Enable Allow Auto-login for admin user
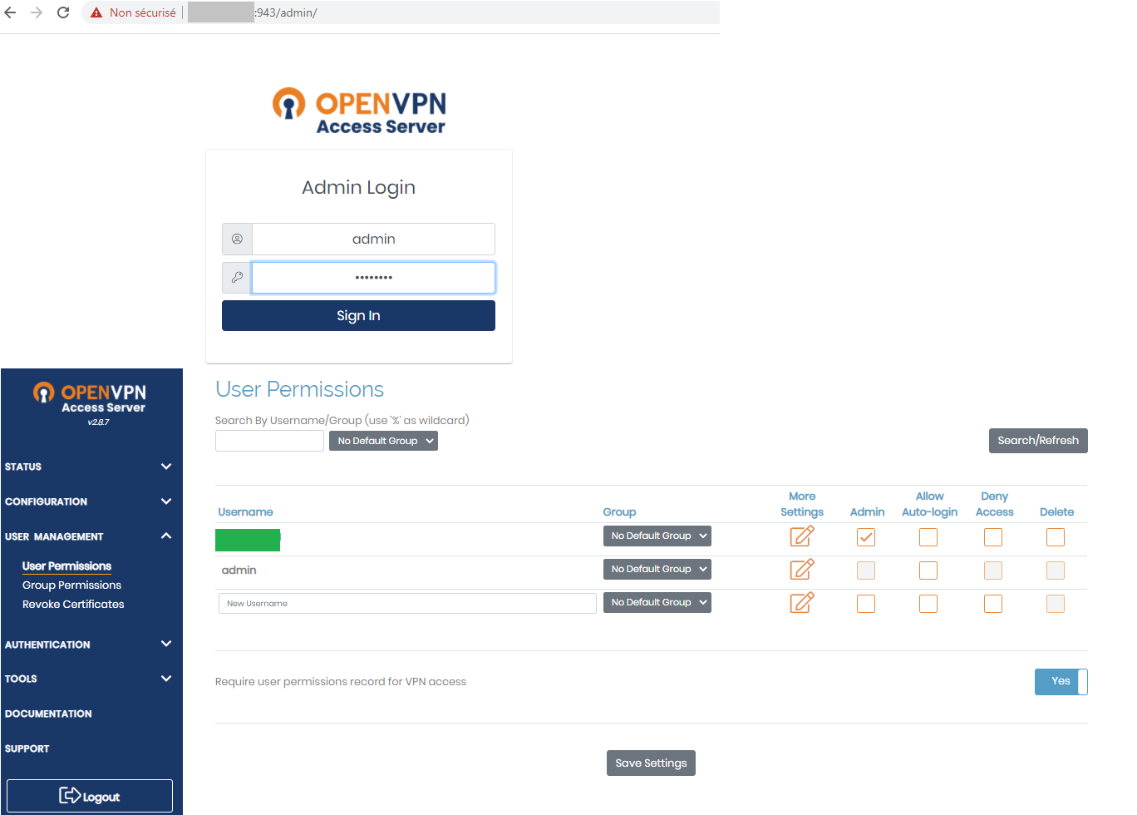Image resolution: width=1137 pixels, height=815 pixels. (x=928, y=570)
